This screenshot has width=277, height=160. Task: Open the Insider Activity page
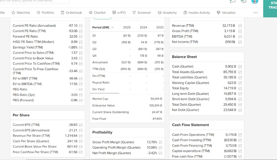[197, 13]
